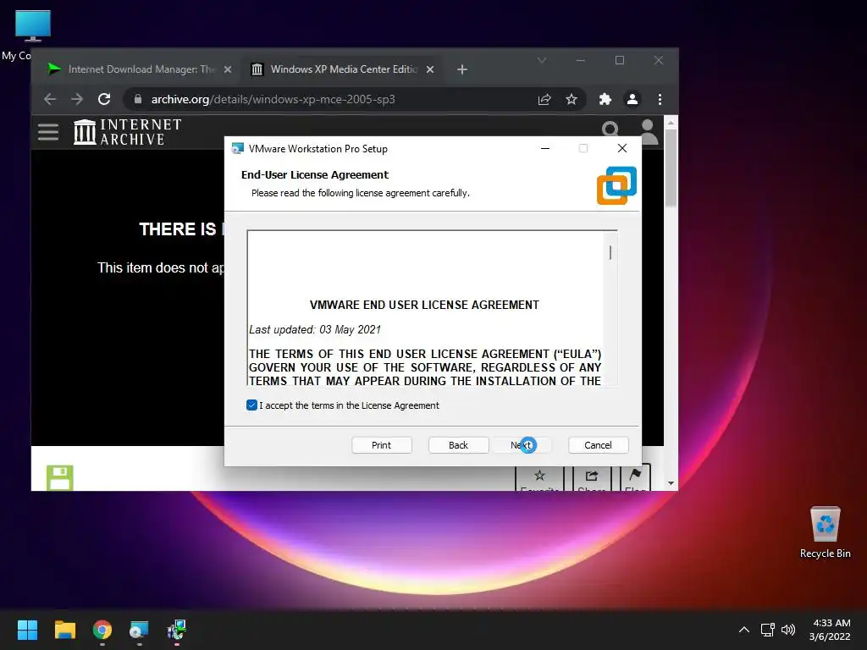Image resolution: width=867 pixels, height=650 pixels.
Task: Click the Share icon on archive page
Action: (592, 478)
